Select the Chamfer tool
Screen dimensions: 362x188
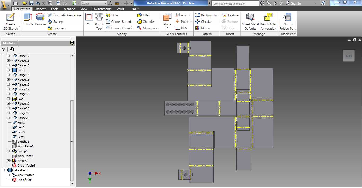pos(146,21)
